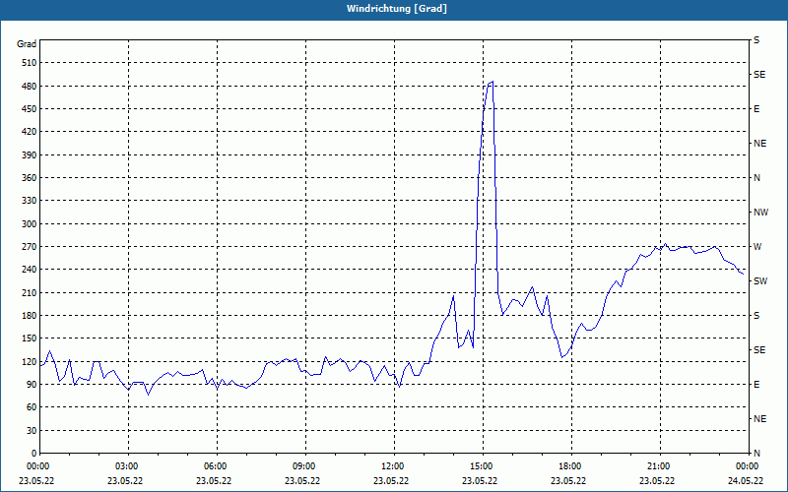Click the 21:00 time label
788x492 pixels.
coord(660,465)
